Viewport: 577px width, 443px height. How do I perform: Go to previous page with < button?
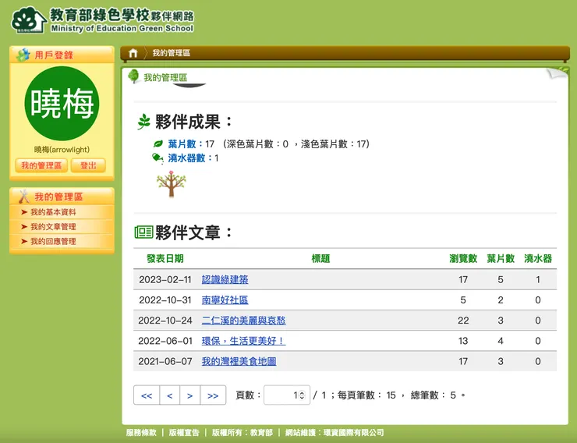[x=170, y=395]
